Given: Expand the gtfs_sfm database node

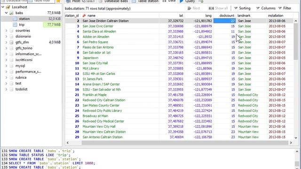Looking at the screenshot, I should coord(6,42).
